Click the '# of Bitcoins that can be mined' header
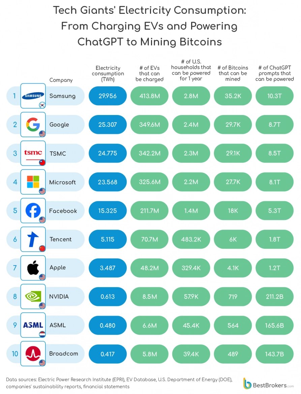 point(233,73)
